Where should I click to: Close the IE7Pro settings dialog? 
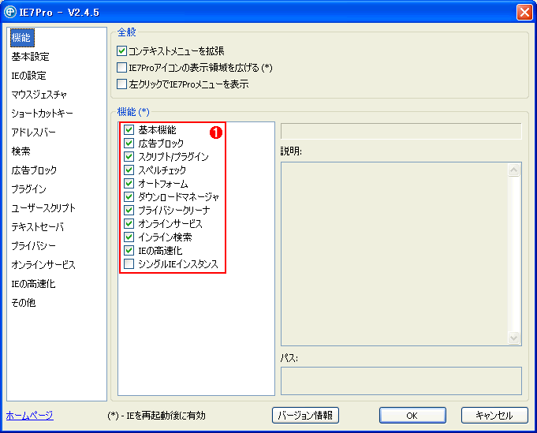click(x=524, y=13)
